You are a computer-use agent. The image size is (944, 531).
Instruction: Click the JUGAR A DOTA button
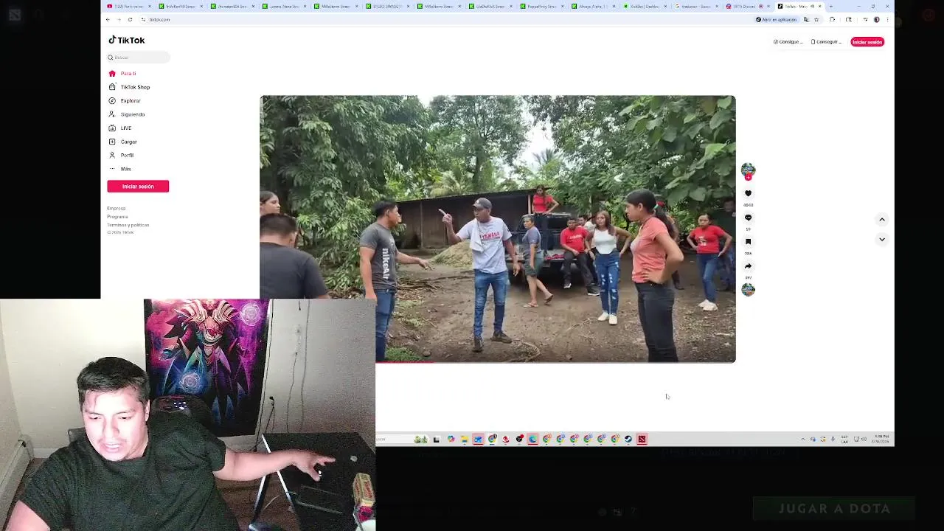[x=834, y=509]
